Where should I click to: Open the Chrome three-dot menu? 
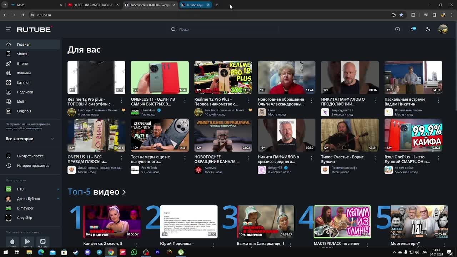(452, 15)
